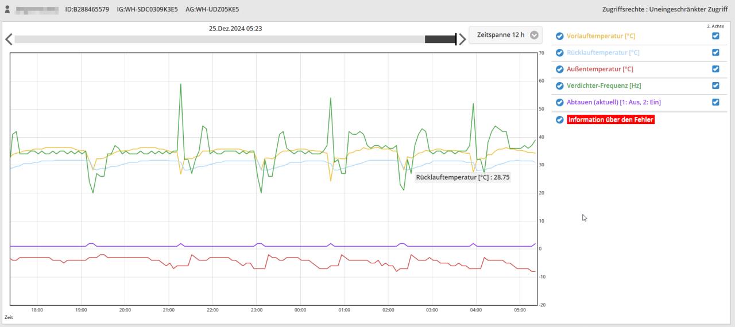Viewport: 735px width, 327px height.
Task: Toggle Verdichter-Frequenz series check icon
Action: [x=559, y=86]
